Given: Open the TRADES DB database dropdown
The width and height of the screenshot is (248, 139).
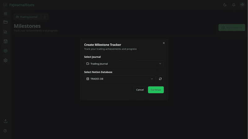Looking at the screenshot, I should [x=120, y=79].
